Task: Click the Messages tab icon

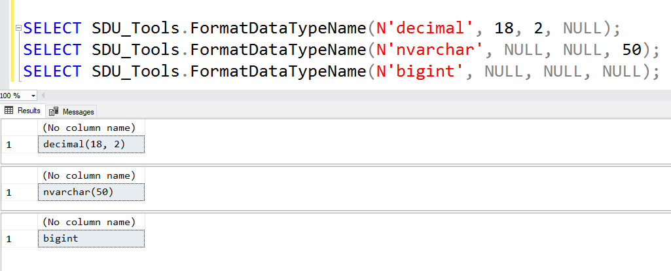Action: 54,111
